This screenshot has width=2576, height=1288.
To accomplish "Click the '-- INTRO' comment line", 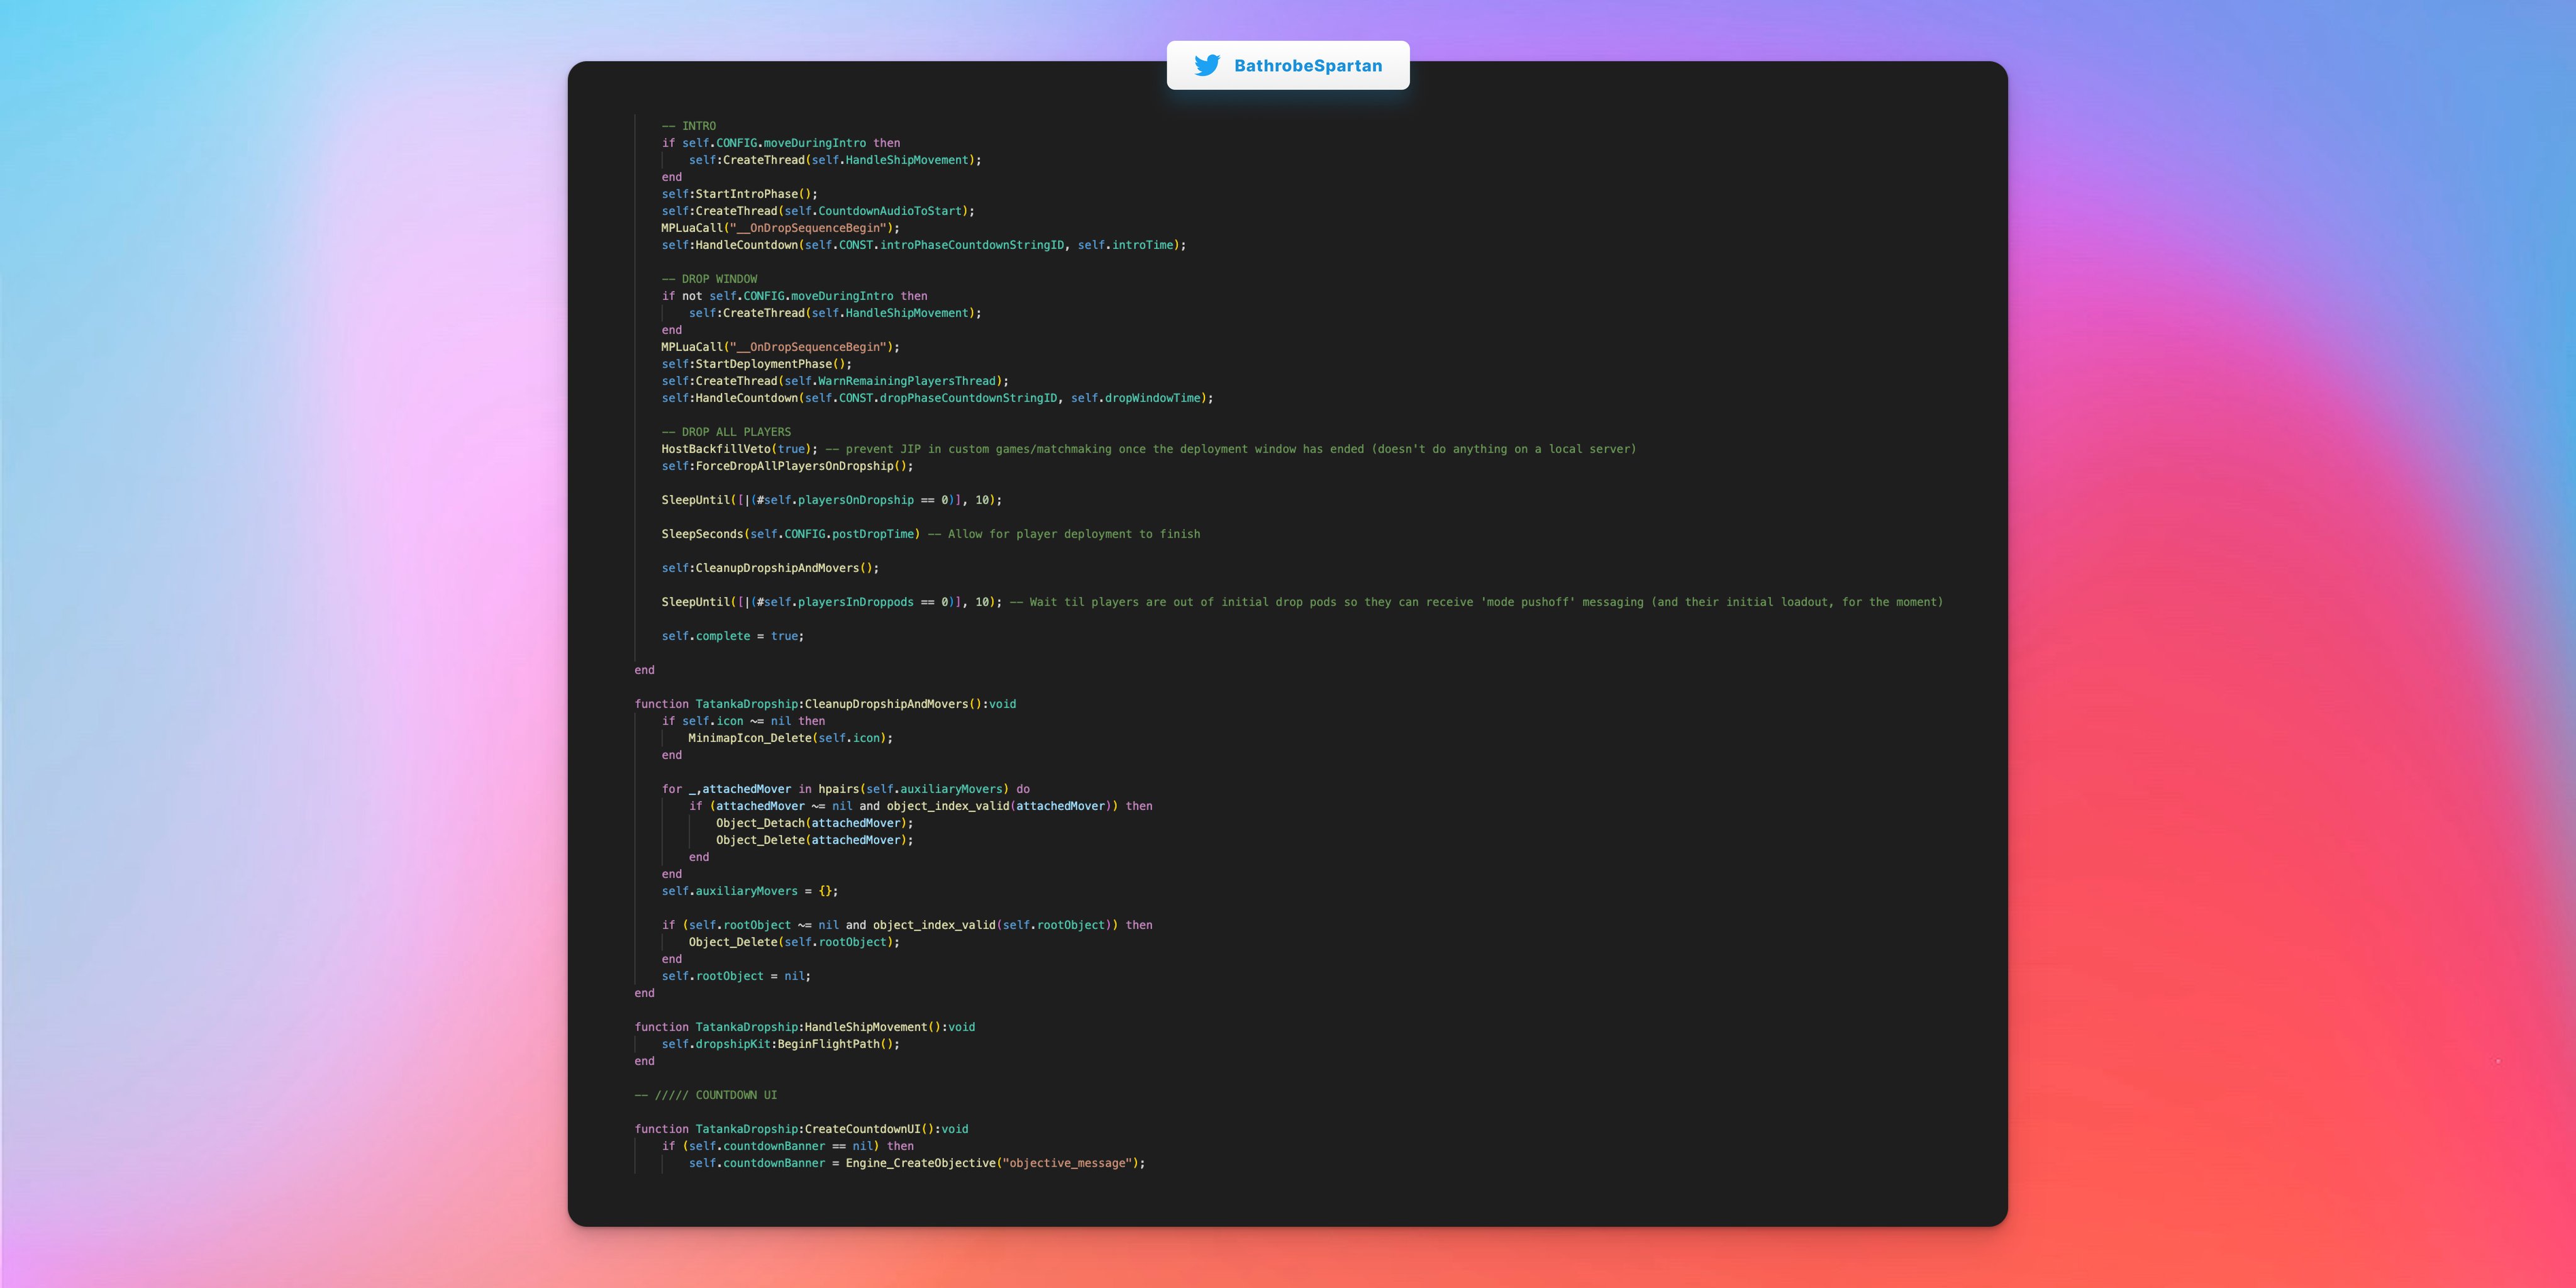I will point(688,126).
